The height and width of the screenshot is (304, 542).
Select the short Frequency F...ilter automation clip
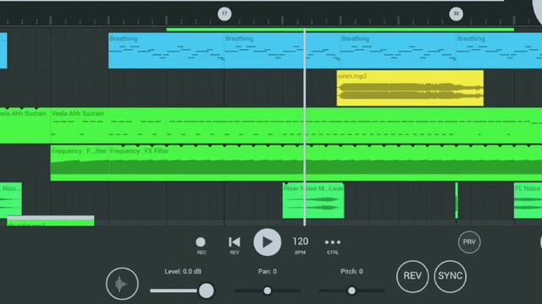pos(80,163)
